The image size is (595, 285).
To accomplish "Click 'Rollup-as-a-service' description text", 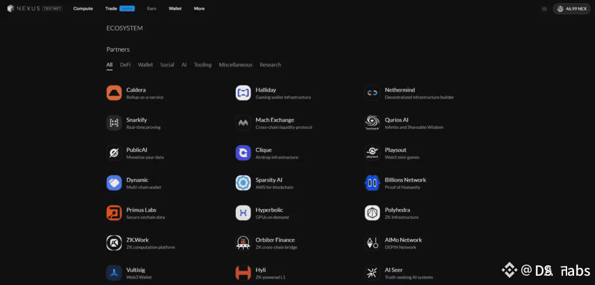I will [145, 98].
